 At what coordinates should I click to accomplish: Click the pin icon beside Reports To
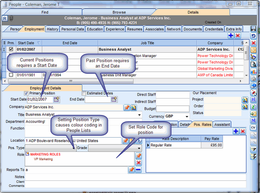tap(132, 170)
